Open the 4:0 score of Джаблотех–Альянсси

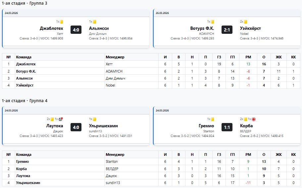[76, 30]
